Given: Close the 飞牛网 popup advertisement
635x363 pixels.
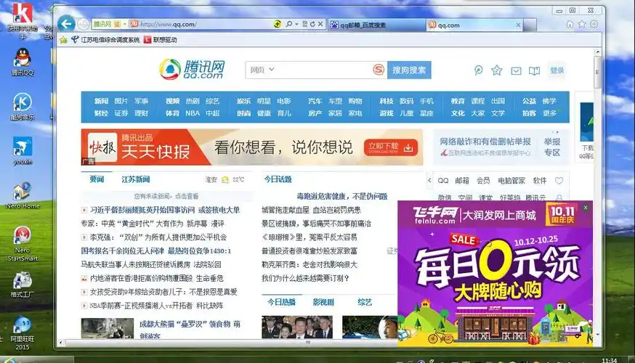Looking at the screenshot, I should [585, 208].
